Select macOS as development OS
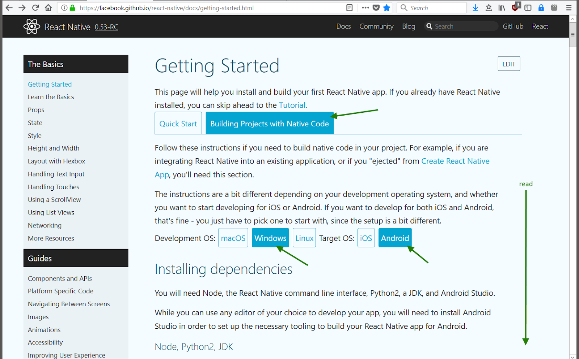This screenshot has height=359, width=579. [x=233, y=238]
